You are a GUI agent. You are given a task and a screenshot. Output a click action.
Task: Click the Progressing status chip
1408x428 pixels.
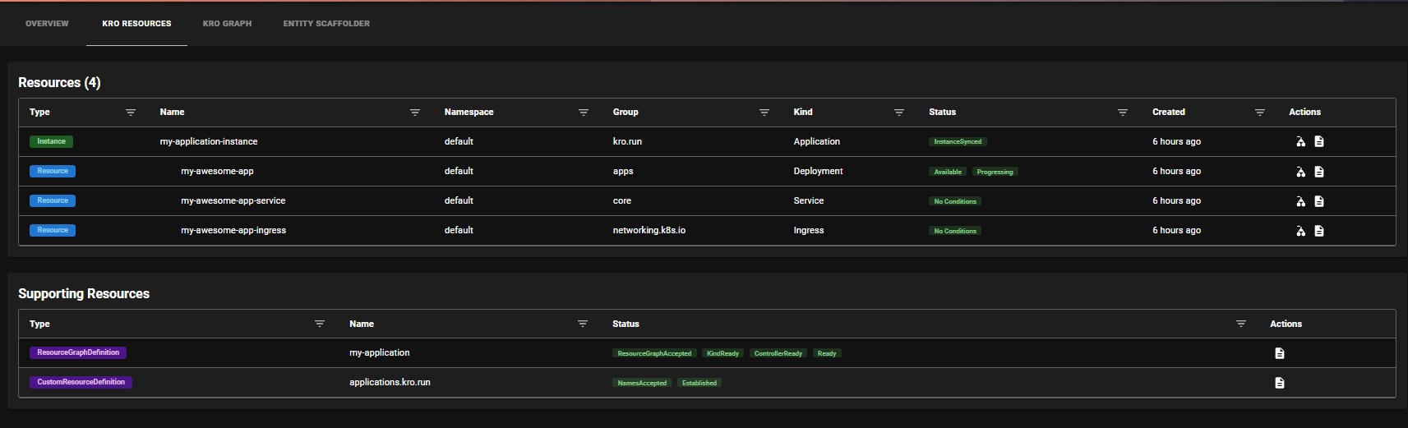click(x=995, y=173)
